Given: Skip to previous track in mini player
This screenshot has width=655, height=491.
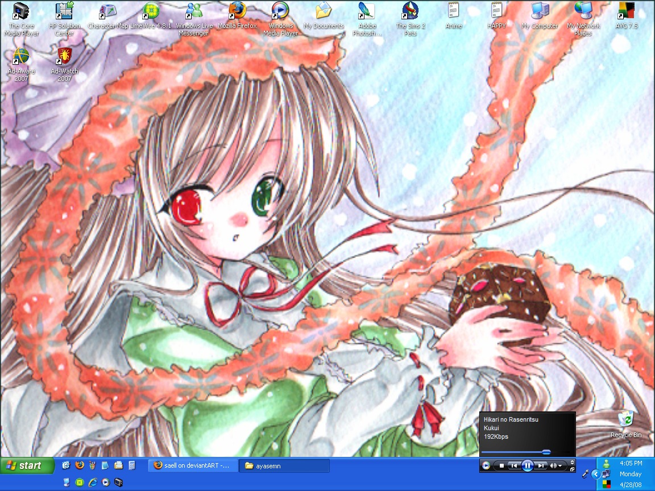Looking at the screenshot, I should click(514, 465).
